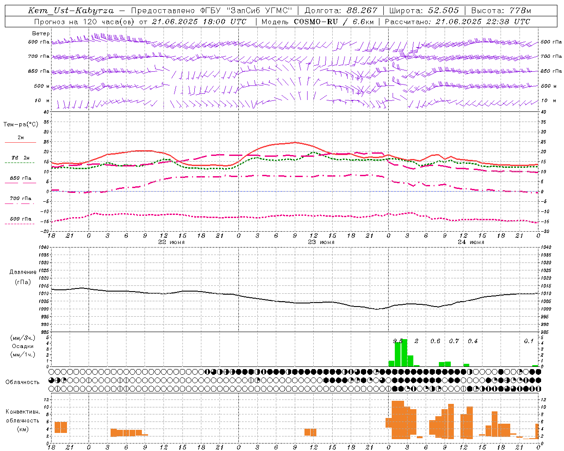Click the 0.1 precipitation total value

tap(529, 341)
